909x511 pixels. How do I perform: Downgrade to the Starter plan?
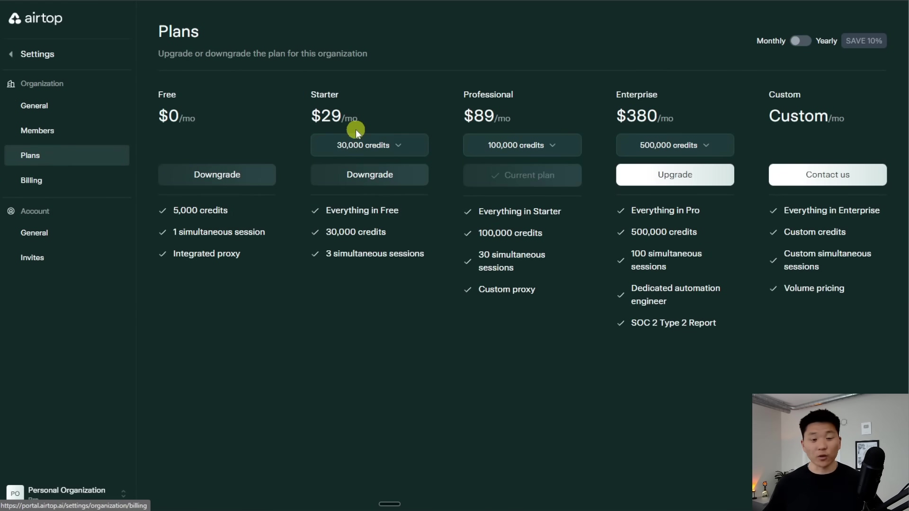pos(369,175)
